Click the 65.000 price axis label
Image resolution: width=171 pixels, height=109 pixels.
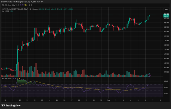(167, 58)
